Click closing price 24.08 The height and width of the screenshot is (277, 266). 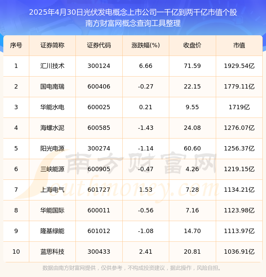pyautogui.click(x=192, y=128)
